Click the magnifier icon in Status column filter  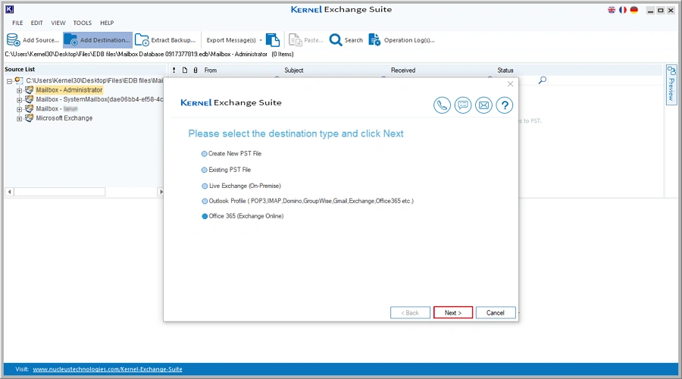point(543,80)
